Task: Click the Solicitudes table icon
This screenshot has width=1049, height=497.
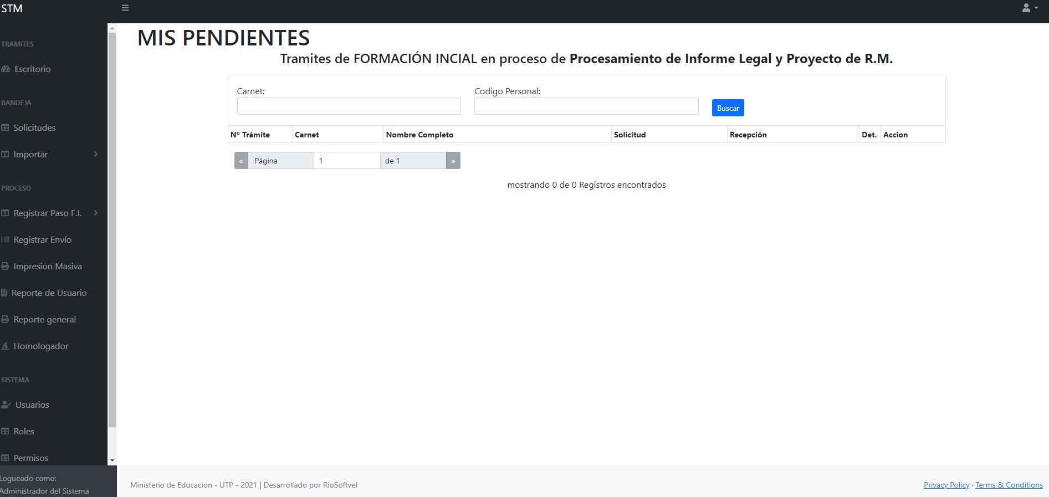Action: [5, 128]
